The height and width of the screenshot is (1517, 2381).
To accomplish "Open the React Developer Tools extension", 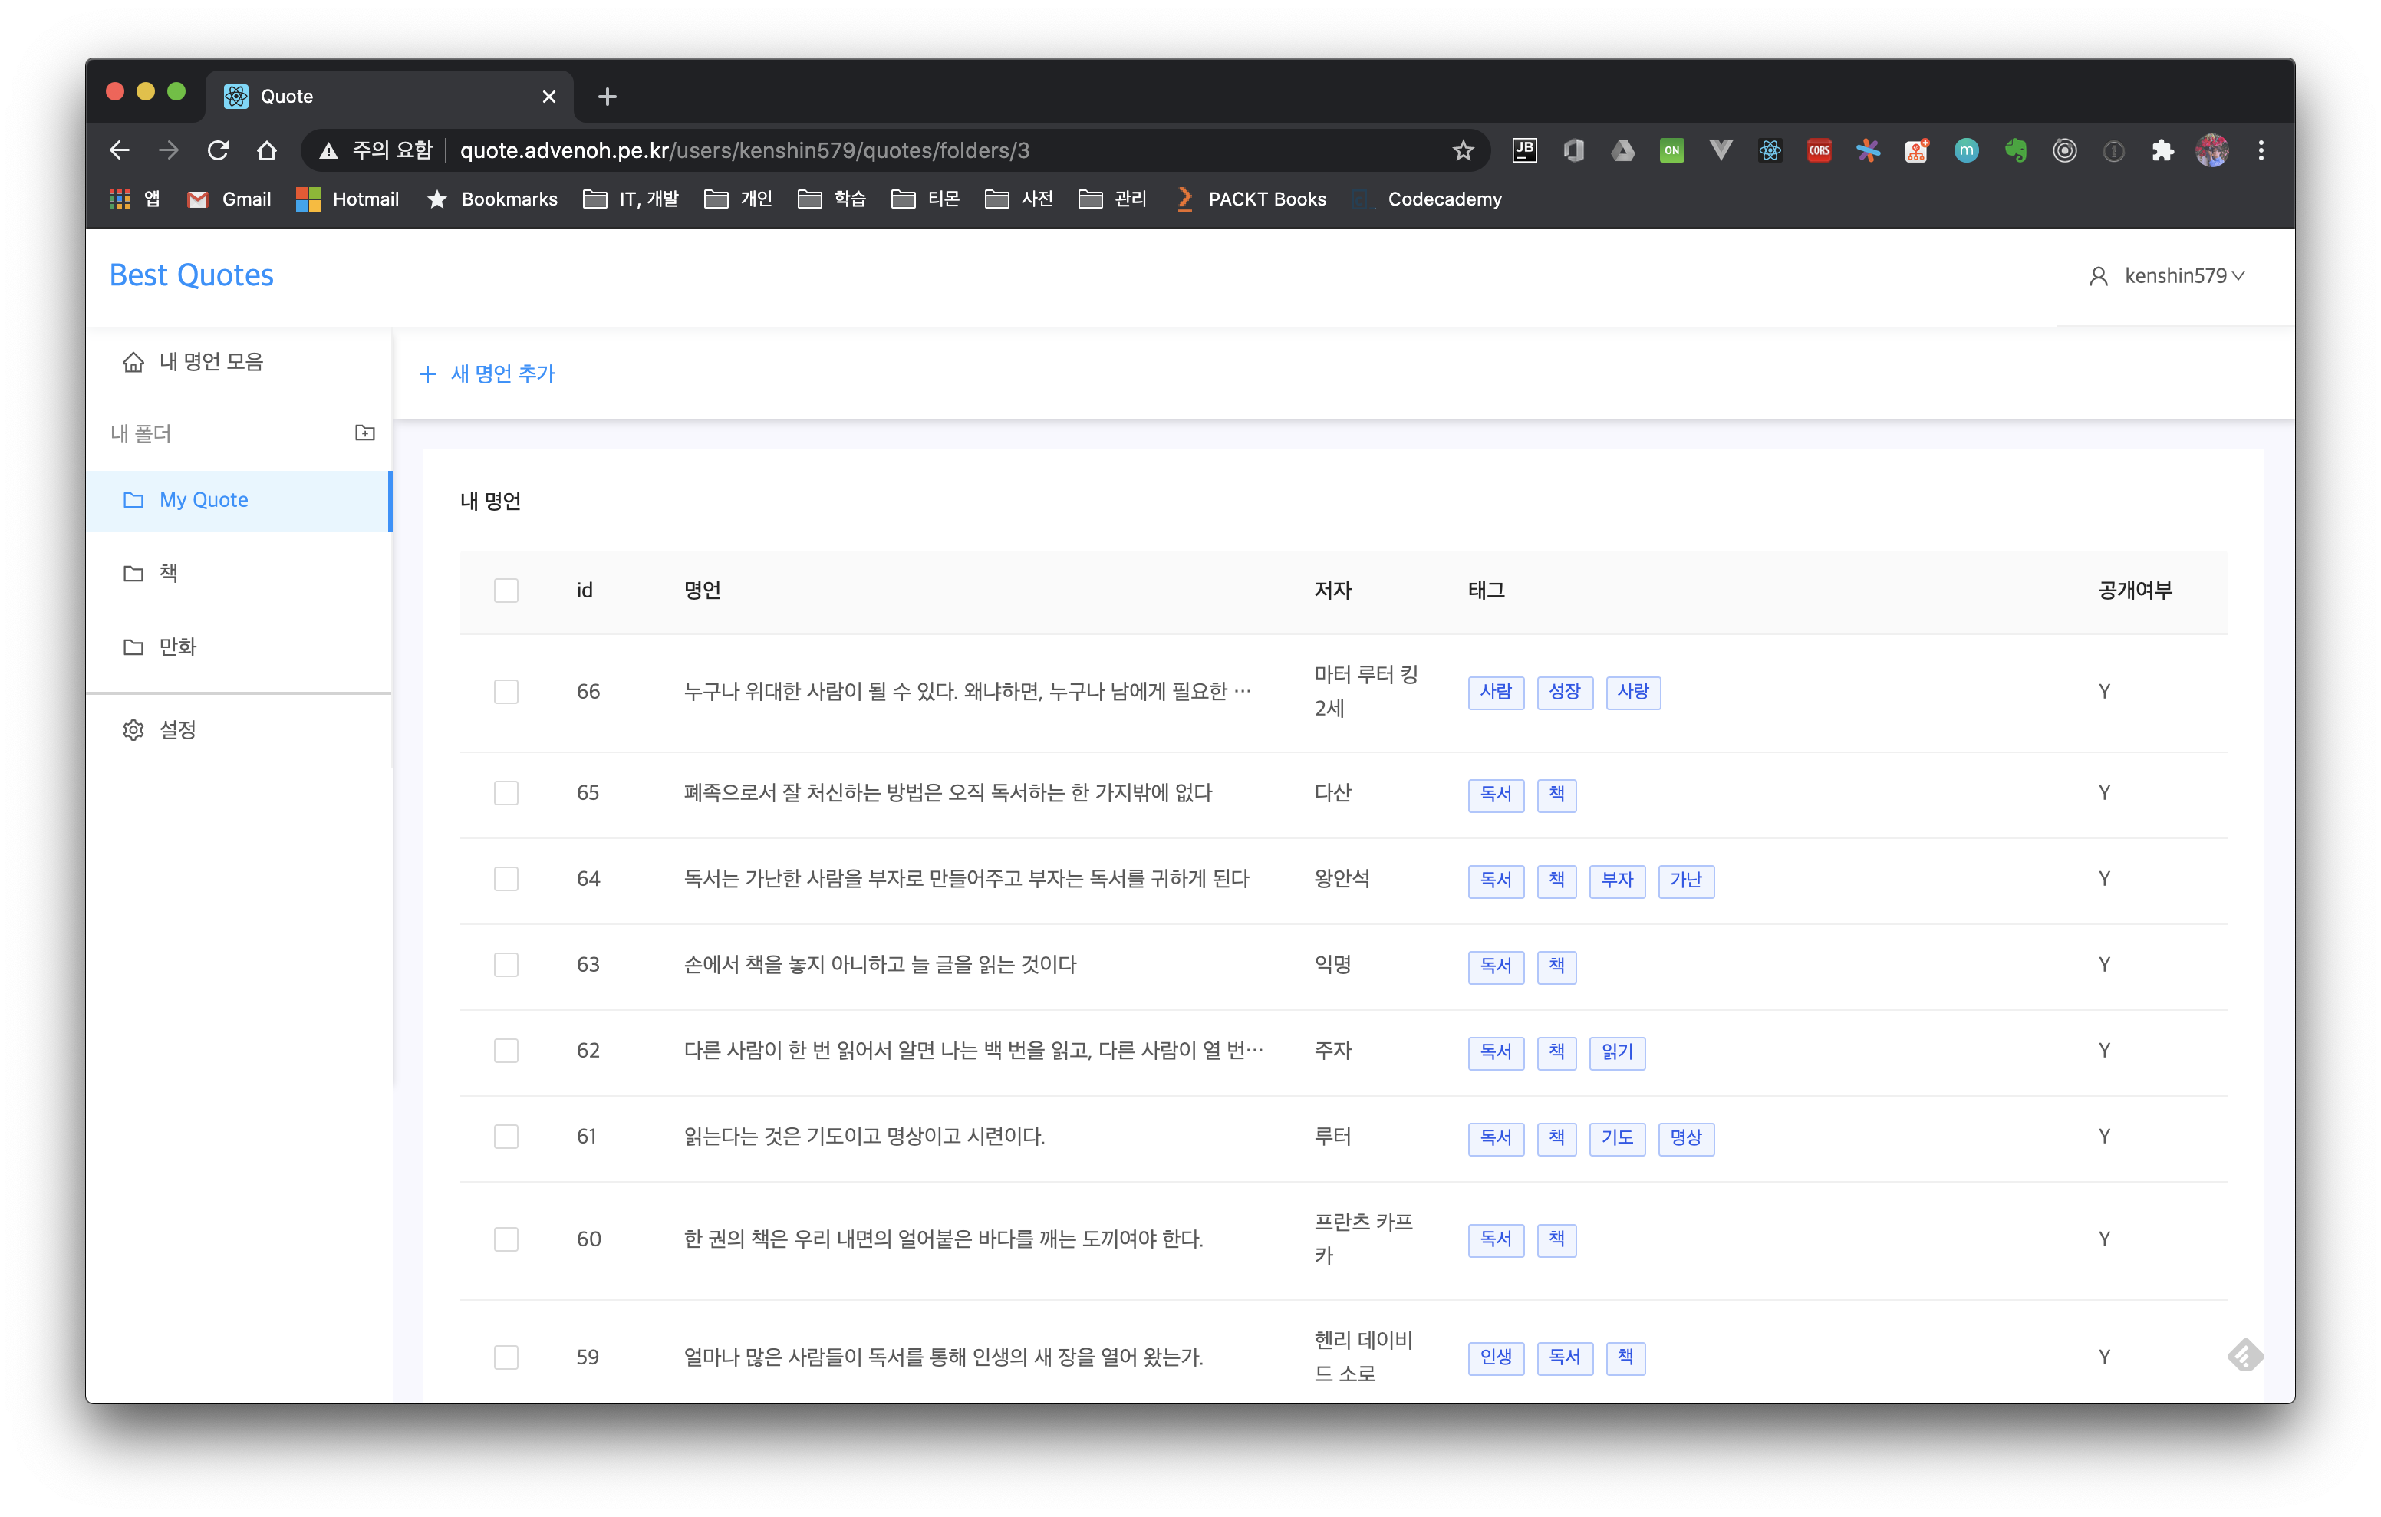I will (x=1770, y=150).
